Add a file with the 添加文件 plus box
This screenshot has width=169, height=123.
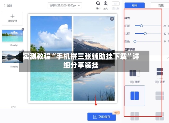pos(13,19)
